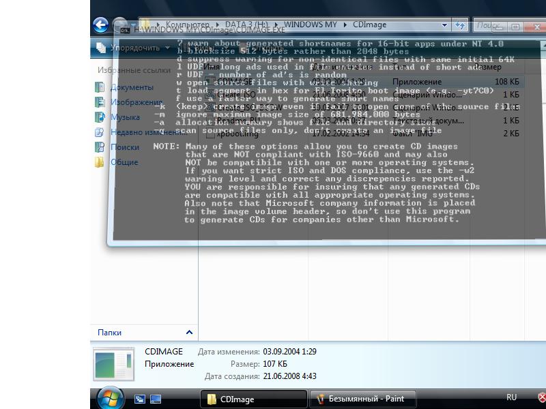Screen dimensions: 546x409
Task: Open the Упорядочить toolbar menu
Action: (134, 48)
